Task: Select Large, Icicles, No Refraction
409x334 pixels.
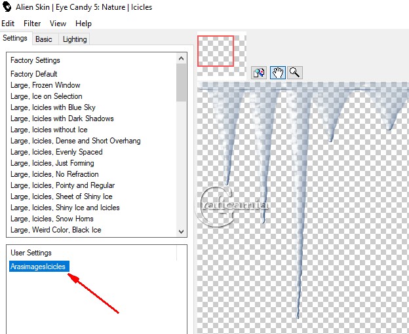Action: pyautogui.click(x=55, y=174)
